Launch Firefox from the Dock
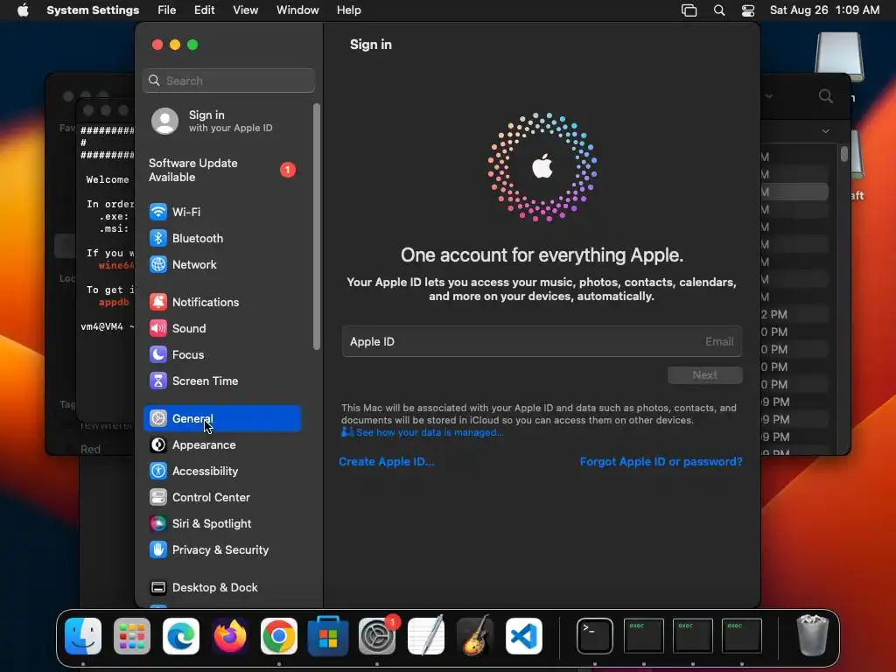This screenshot has width=896, height=672. (x=230, y=636)
